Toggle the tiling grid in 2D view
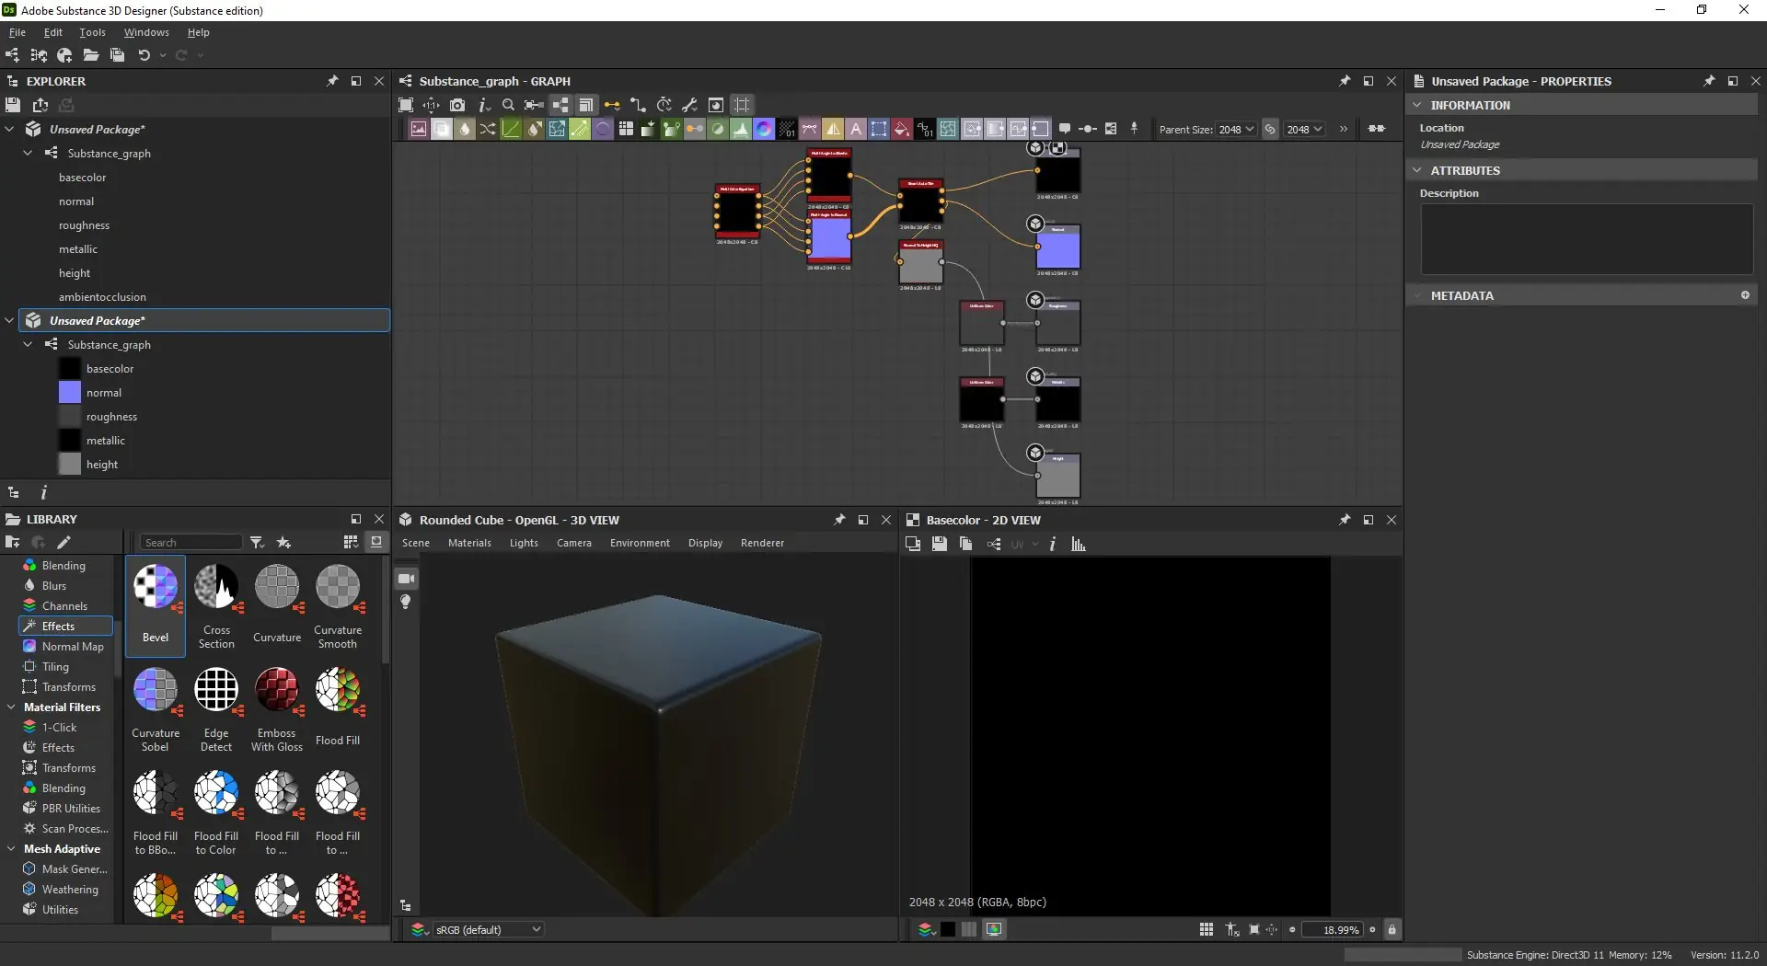This screenshot has width=1767, height=966. pos(1206,930)
